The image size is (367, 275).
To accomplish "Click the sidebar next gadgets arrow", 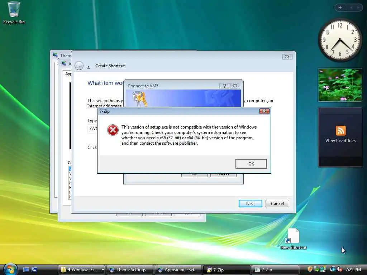I will click(358, 8).
